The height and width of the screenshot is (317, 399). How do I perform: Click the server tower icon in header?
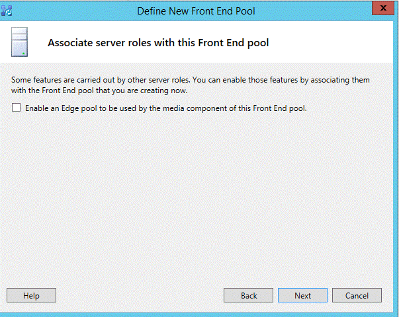coord(19,42)
